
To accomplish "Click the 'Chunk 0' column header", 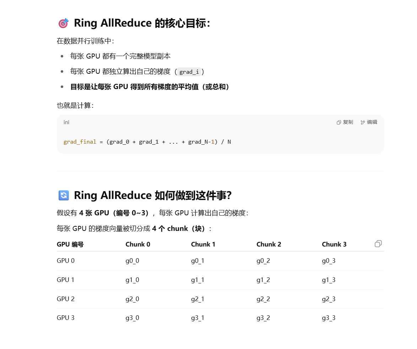I will (138, 244).
